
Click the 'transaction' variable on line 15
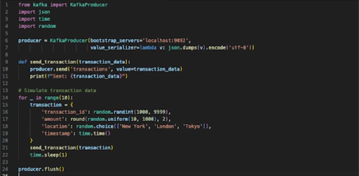pos(46,105)
